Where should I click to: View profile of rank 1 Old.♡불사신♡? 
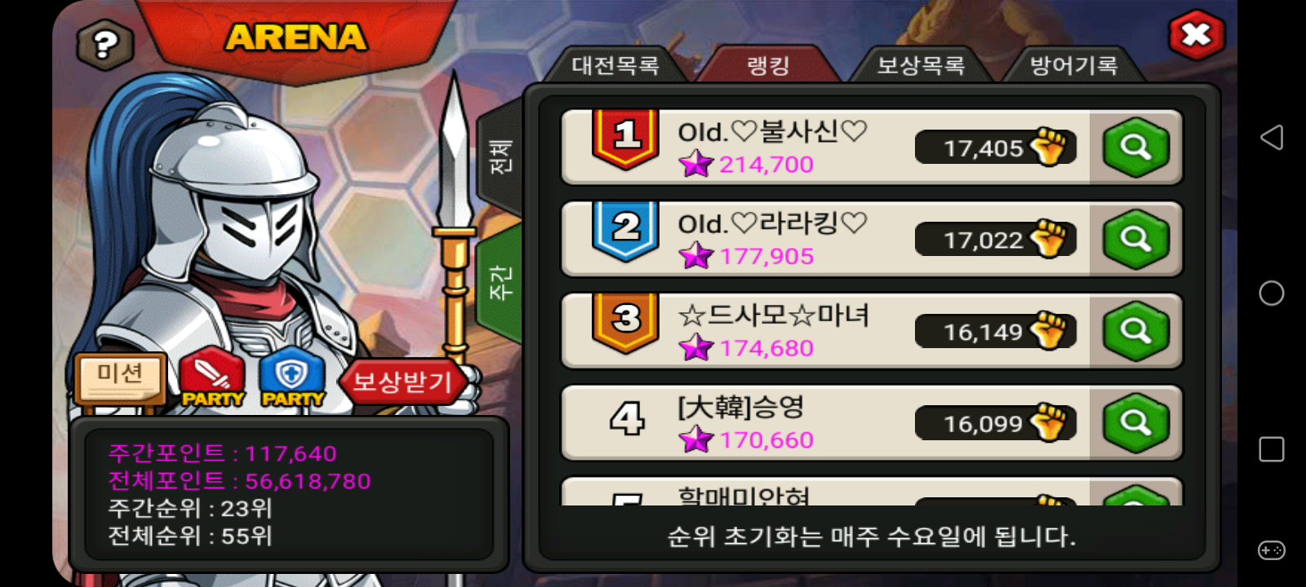[x=1135, y=148]
